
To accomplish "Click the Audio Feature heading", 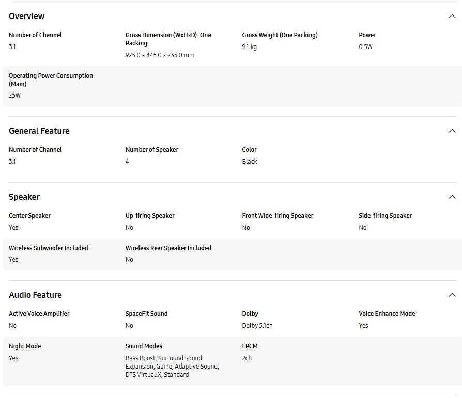I will 35,295.
